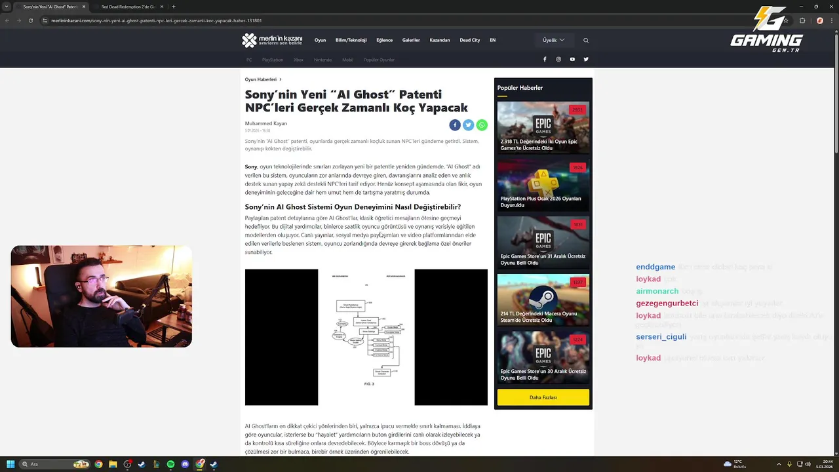839x472 pixels.
Task: Open the Epic Games 30 Aralık news card
Action: click(x=543, y=357)
